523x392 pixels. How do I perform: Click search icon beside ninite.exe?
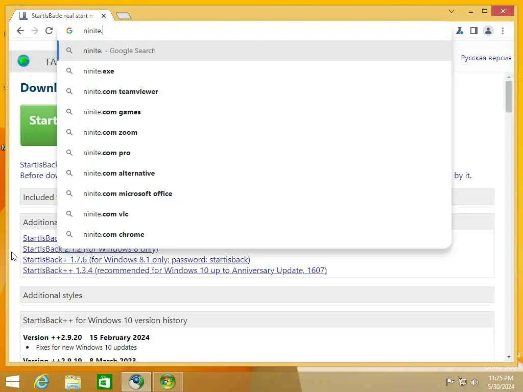[x=69, y=71]
